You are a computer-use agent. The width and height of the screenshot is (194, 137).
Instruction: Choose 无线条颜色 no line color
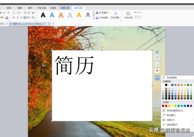click(177, 78)
